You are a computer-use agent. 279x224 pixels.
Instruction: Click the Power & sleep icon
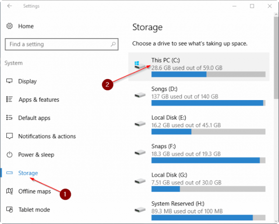tap(9, 155)
